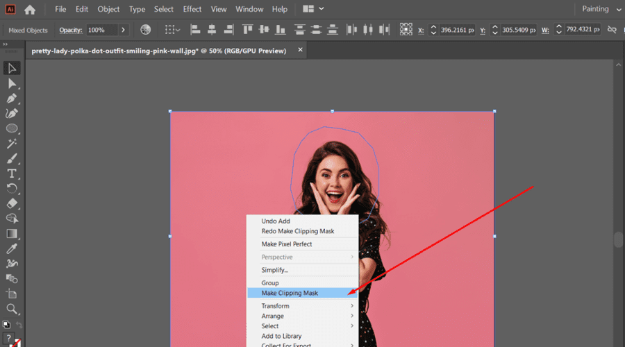Select the Rotate tool
This screenshot has width=625, height=347.
(x=12, y=189)
